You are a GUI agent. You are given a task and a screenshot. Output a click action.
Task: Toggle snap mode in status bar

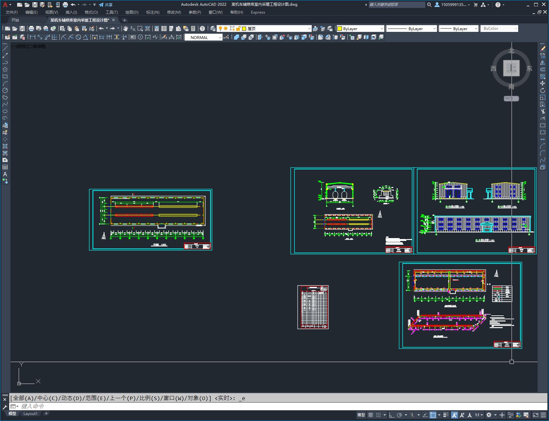point(378,415)
